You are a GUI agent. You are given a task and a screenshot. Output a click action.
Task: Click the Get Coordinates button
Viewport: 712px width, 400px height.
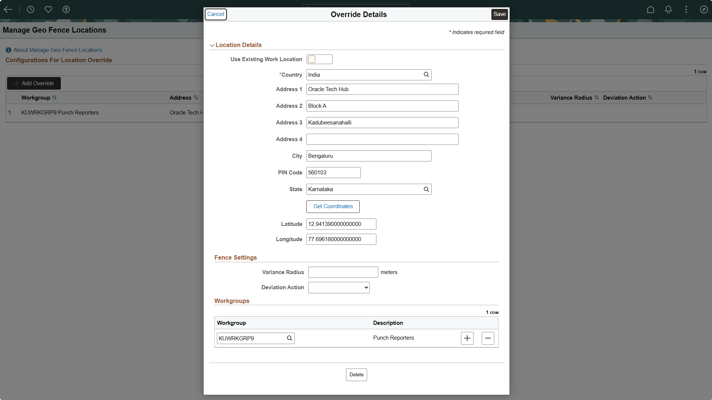[x=333, y=206]
